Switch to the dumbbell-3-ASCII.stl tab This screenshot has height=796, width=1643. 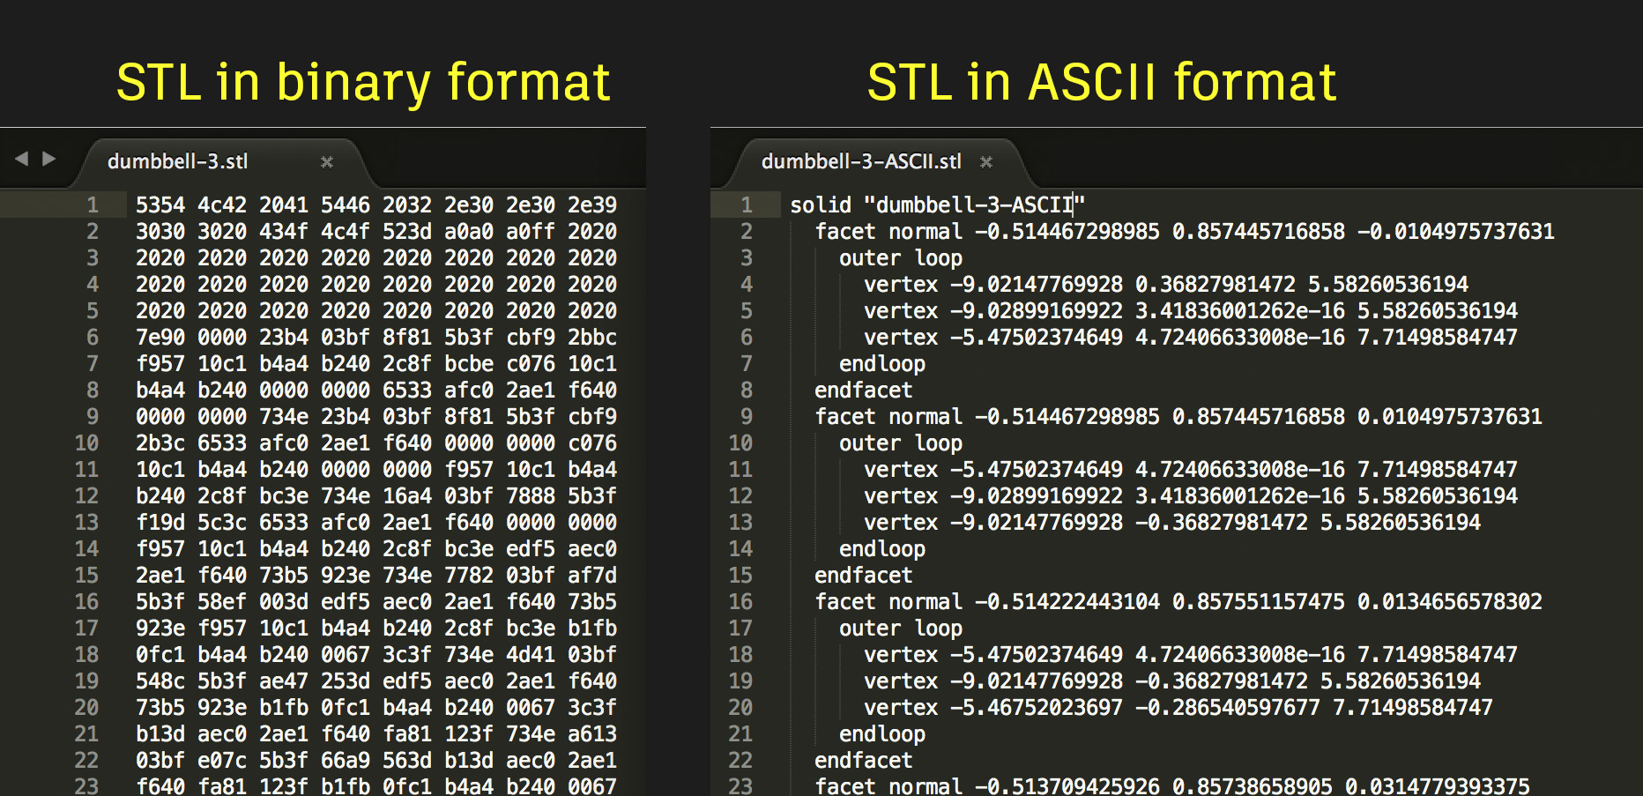pyautogui.click(x=861, y=162)
